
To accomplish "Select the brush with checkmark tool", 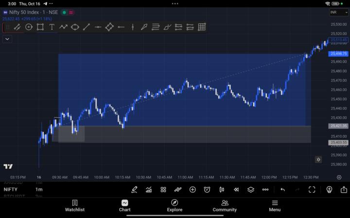I will pyautogui.click(x=167, y=27).
